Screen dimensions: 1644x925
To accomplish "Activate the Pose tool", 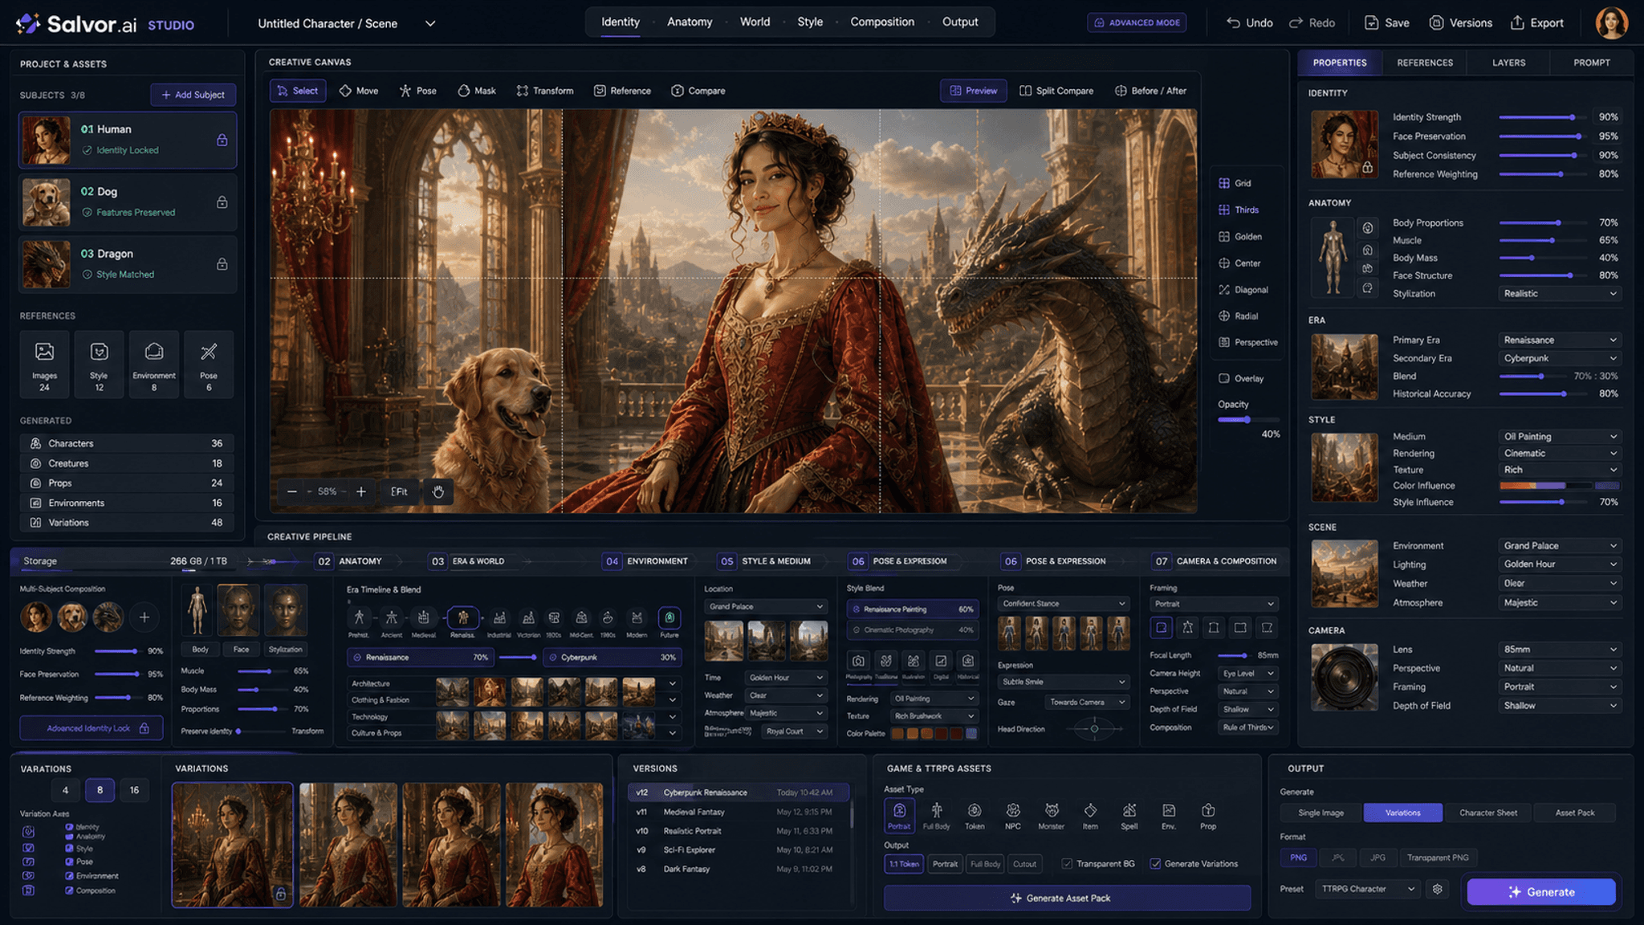I will [x=417, y=91].
